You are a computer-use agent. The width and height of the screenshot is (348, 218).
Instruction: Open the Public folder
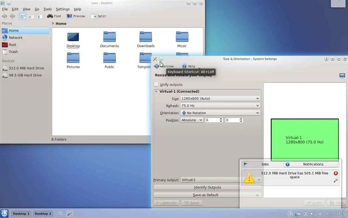109,60
